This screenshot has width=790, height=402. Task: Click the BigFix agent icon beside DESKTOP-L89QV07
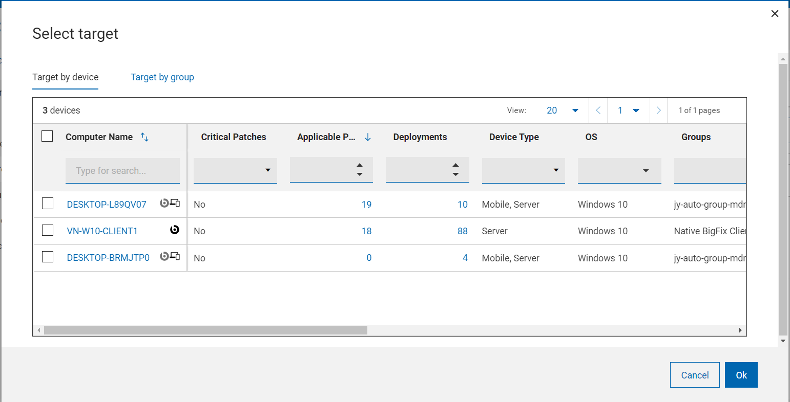tap(164, 203)
